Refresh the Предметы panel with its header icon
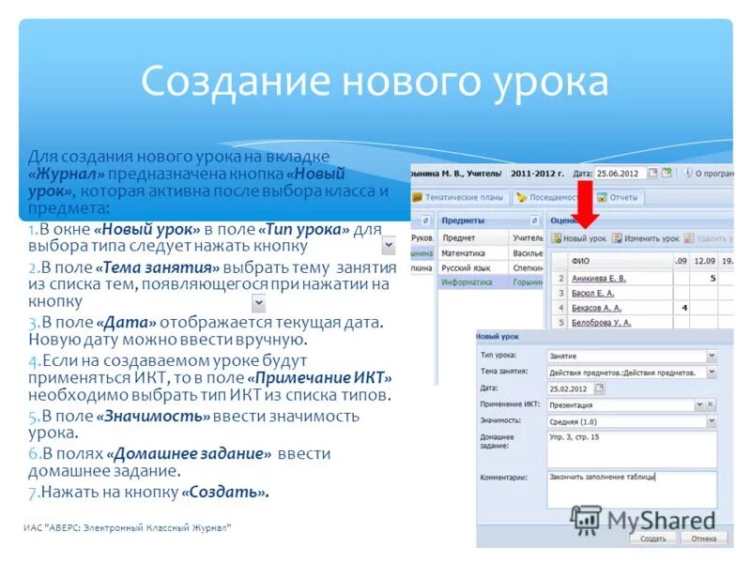 tap(534, 221)
